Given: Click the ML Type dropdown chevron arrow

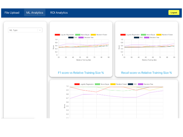Looking at the screenshot, I should [40, 30].
